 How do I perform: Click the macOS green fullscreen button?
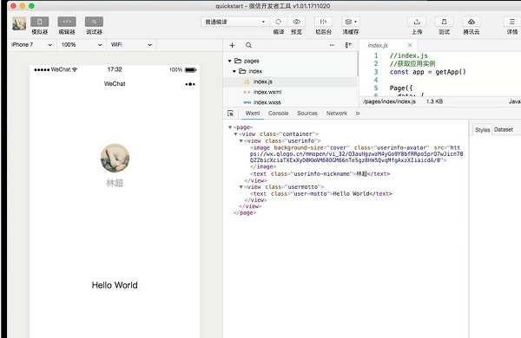coord(31,6)
